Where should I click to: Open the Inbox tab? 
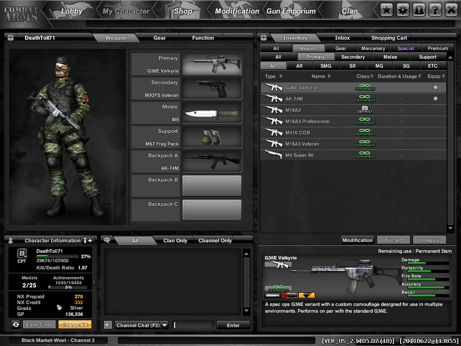(x=342, y=38)
